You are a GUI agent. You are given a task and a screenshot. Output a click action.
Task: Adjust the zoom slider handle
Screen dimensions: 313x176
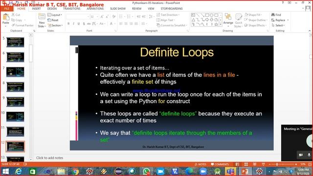point(277,164)
